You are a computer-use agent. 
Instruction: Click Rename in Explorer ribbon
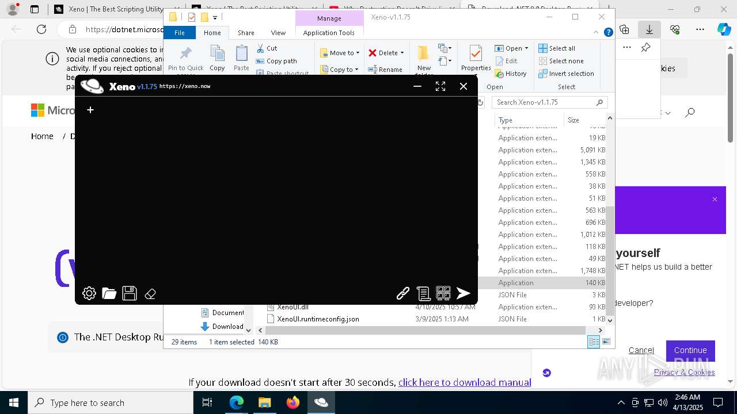pos(385,70)
